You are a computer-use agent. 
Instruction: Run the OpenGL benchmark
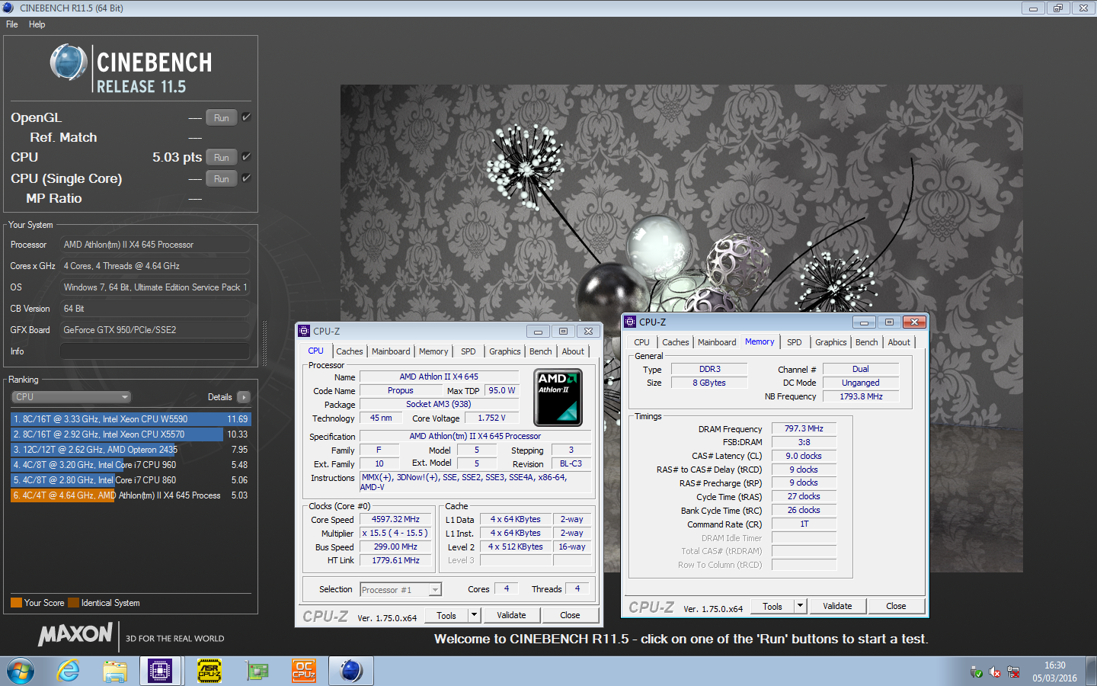pyautogui.click(x=222, y=117)
